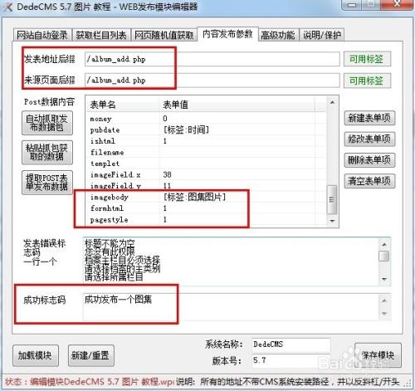Select the money row in form list
Screen dimensions: 415x391
tap(206, 119)
